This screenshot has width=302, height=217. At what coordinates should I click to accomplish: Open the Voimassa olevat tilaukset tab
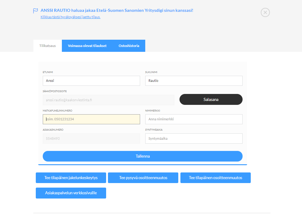(87, 46)
